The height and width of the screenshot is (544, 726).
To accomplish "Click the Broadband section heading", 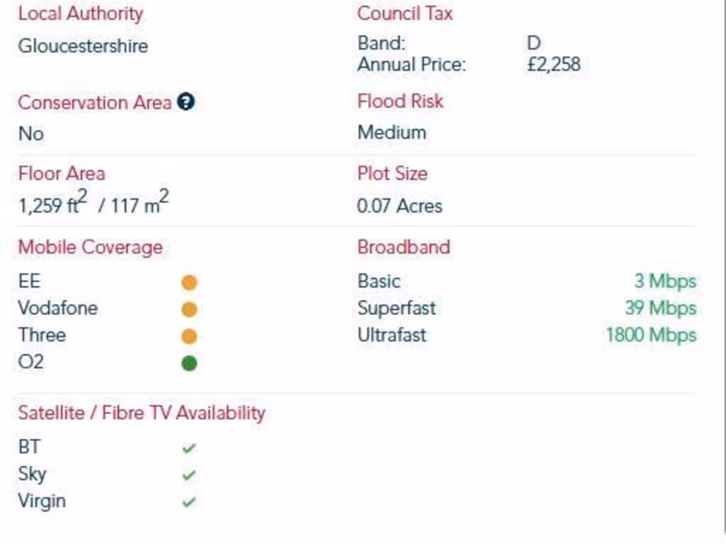I will coord(403,247).
